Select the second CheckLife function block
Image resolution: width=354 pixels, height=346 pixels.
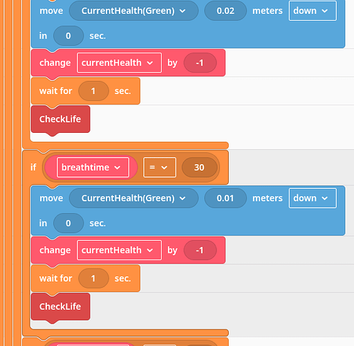(60, 307)
